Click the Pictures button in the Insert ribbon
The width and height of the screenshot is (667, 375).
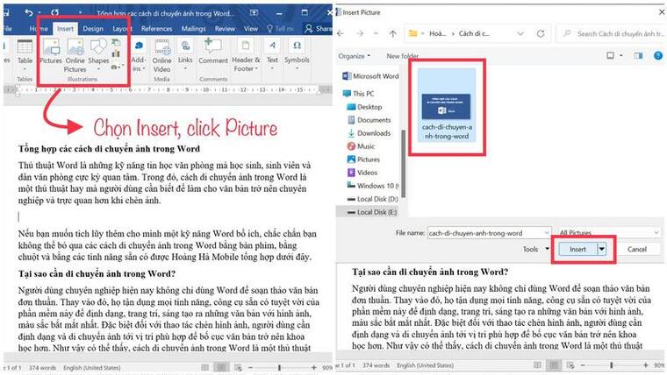click(51, 51)
